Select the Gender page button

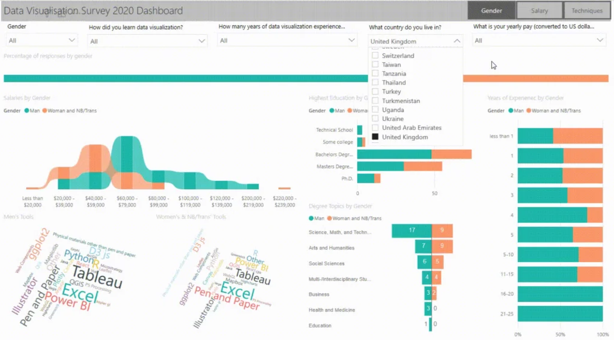[x=491, y=10]
